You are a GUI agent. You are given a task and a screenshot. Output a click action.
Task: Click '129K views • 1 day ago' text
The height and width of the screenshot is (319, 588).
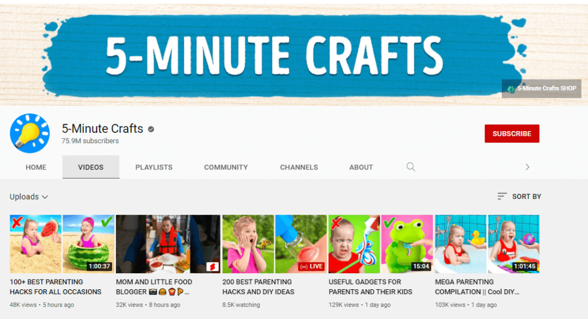click(x=359, y=305)
